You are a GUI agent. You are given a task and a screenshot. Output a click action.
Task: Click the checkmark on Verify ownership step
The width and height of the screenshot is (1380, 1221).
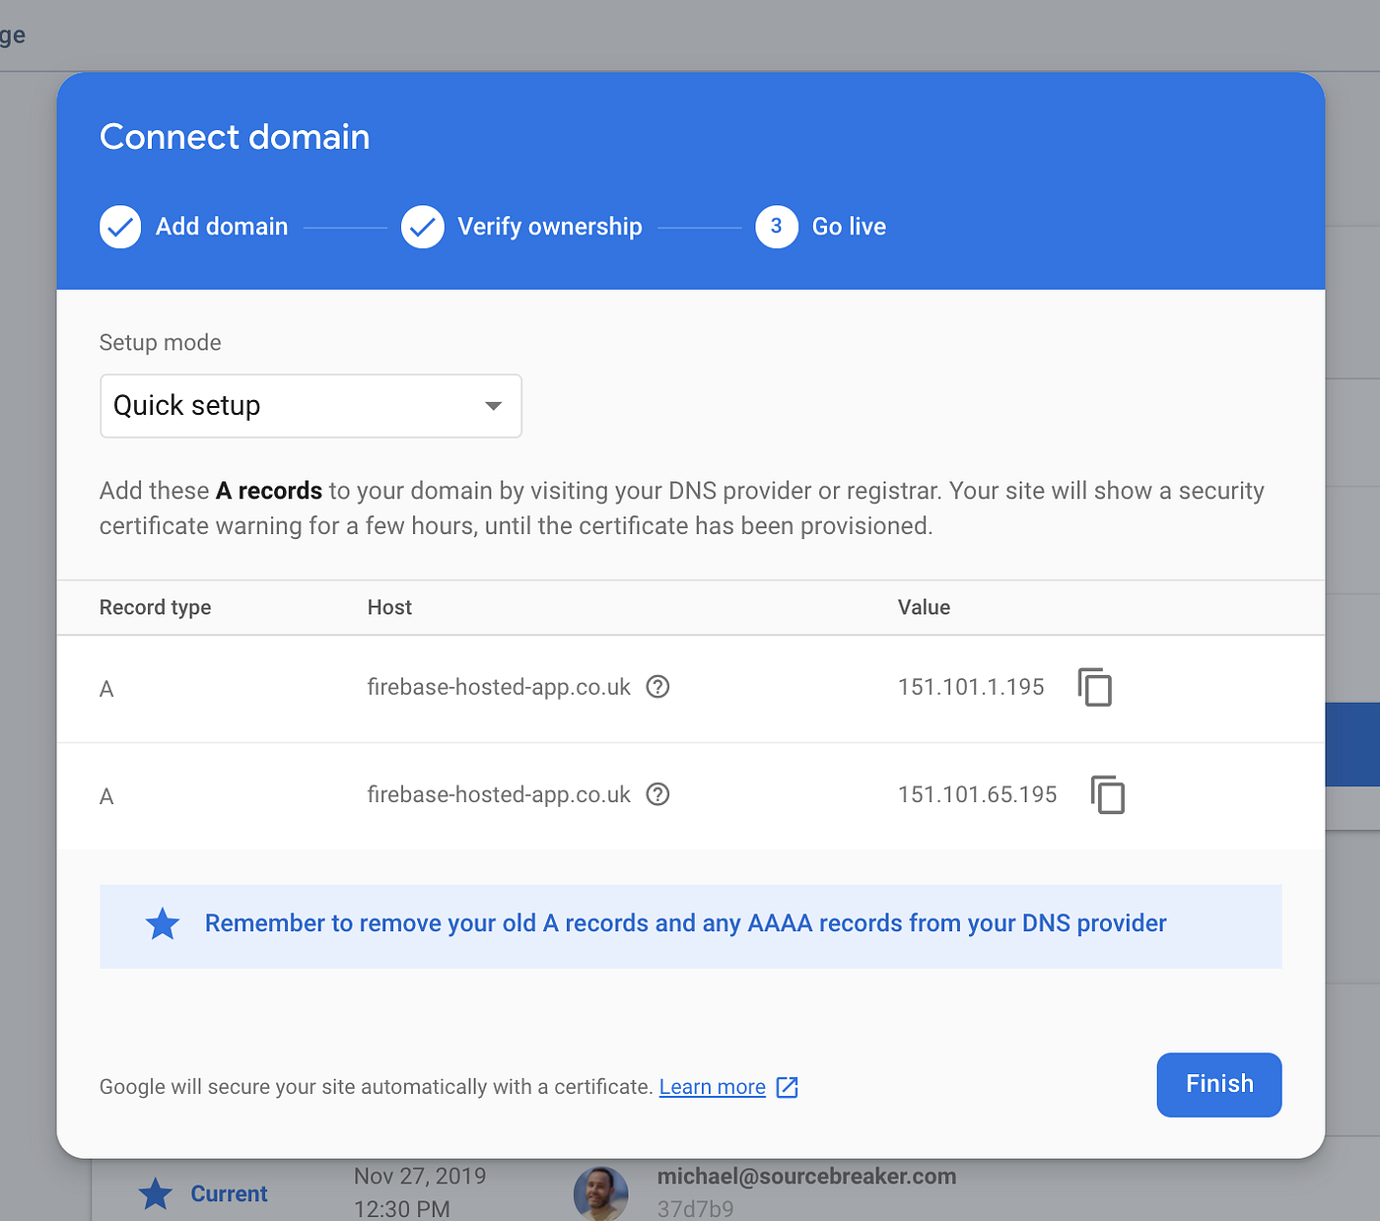click(422, 227)
